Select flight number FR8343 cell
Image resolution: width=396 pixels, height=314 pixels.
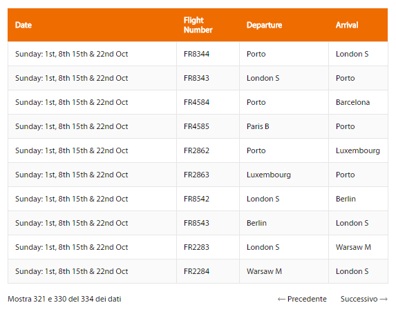pyautogui.click(x=208, y=78)
